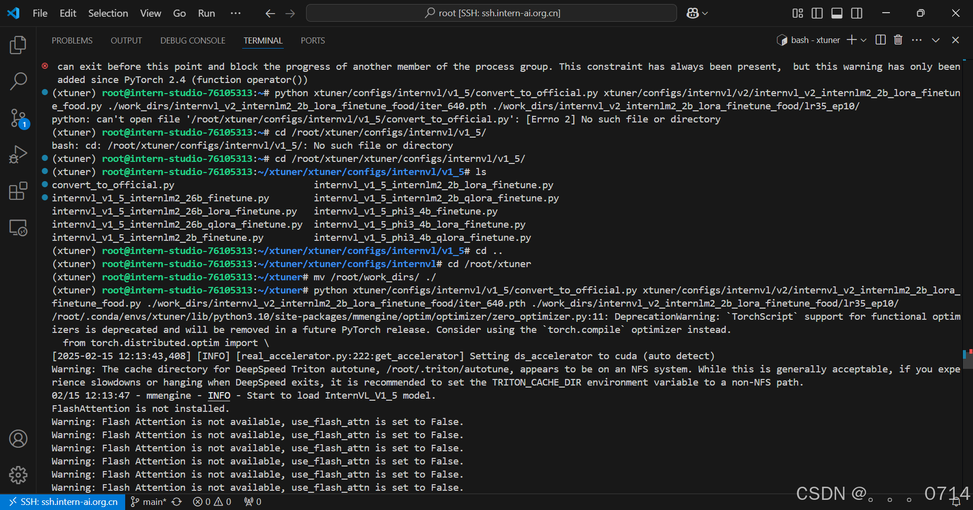Open the INFO link in terminal output

click(x=219, y=396)
